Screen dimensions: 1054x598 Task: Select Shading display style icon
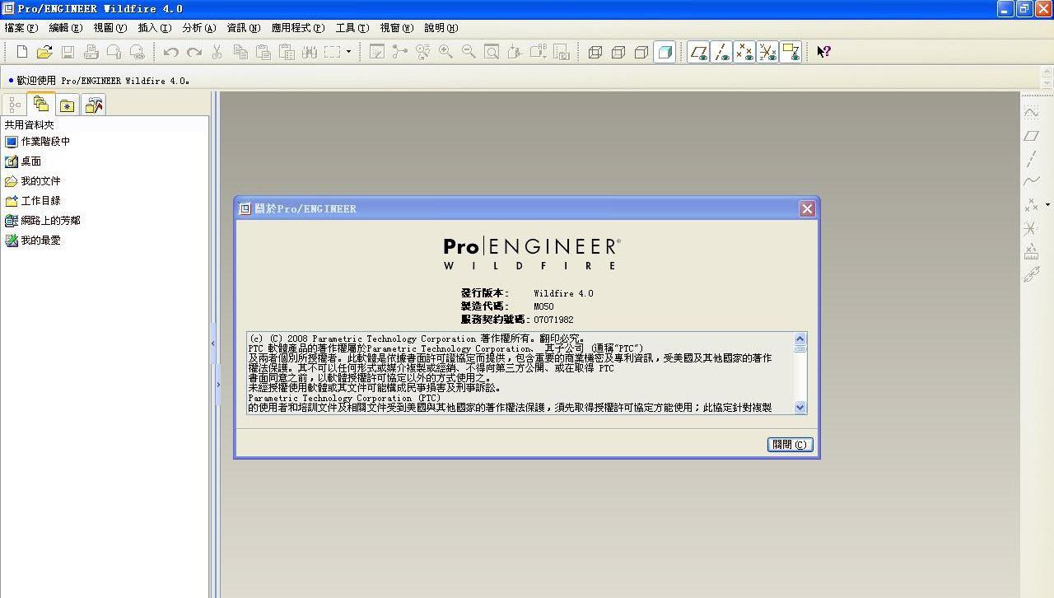pos(665,52)
